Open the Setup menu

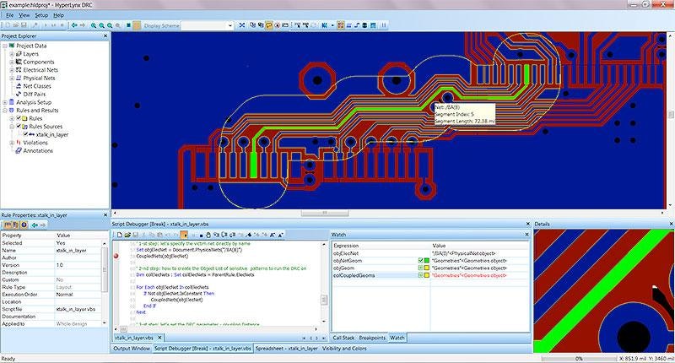pyautogui.click(x=40, y=15)
